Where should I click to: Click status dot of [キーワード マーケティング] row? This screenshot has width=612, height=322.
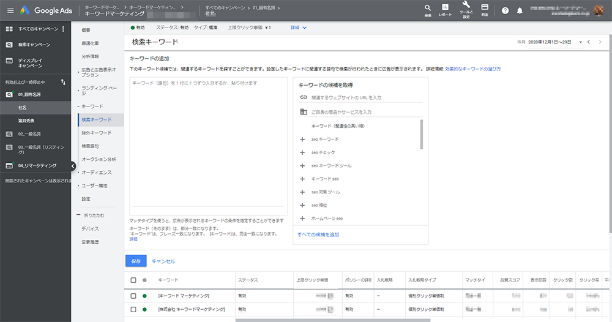point(144,296)
